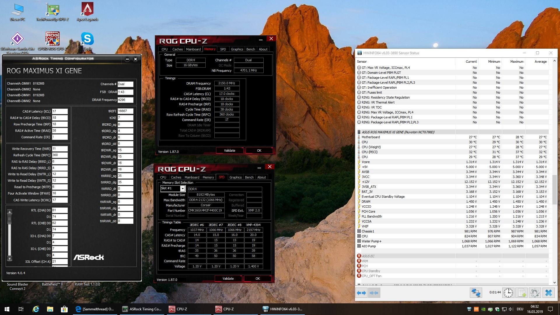560x315 pixels.
Task: Click OK in SPD CPU-Z window
Action: 258,279
